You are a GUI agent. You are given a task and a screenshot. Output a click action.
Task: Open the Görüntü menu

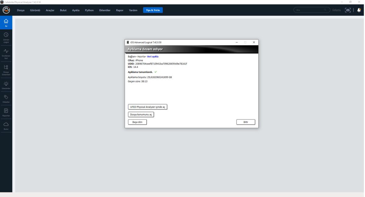pyautogui.click(x=35, y=10)
